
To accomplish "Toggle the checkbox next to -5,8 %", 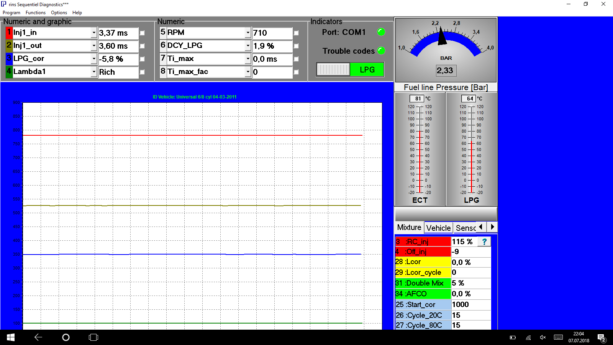I will pos(142,59).
